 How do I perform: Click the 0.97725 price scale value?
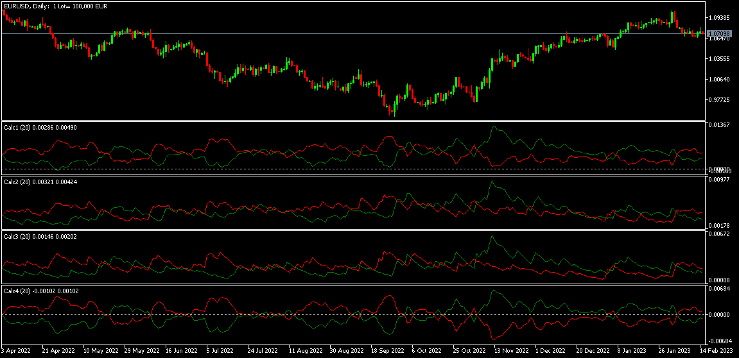[x=719, y=100]
